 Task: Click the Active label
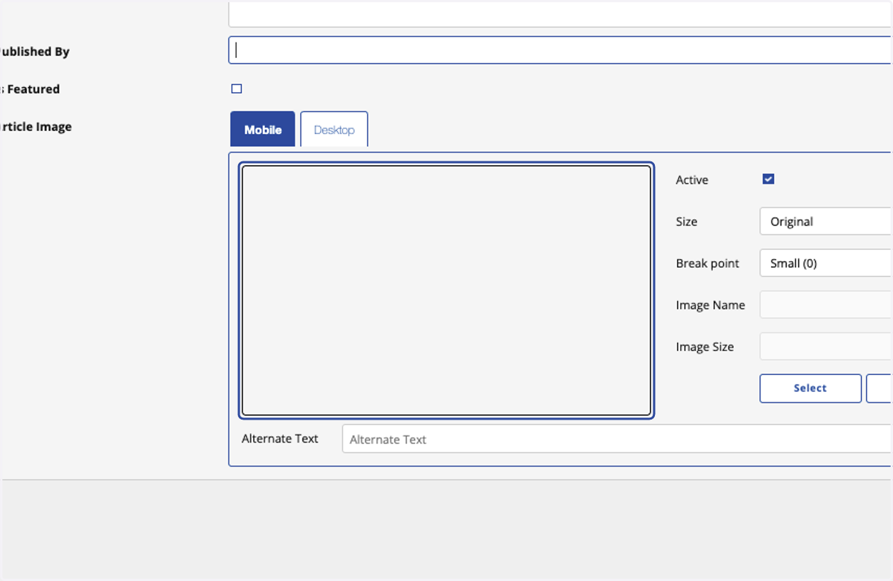(x=692, y=180)
